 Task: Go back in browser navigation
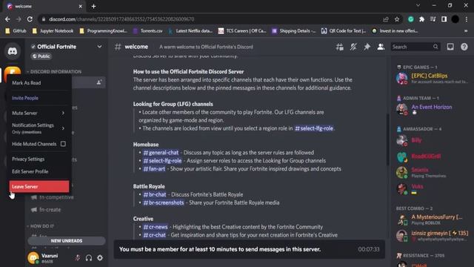click(7, 19)
